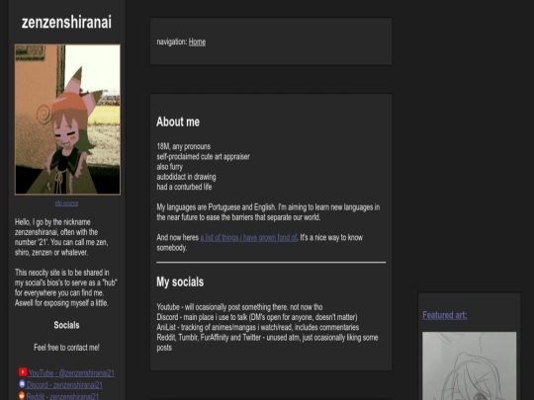Open the Discord zenzenshiranai21 link
The height and width of the screenshot is (400, 534).
(x=64, y=385)
